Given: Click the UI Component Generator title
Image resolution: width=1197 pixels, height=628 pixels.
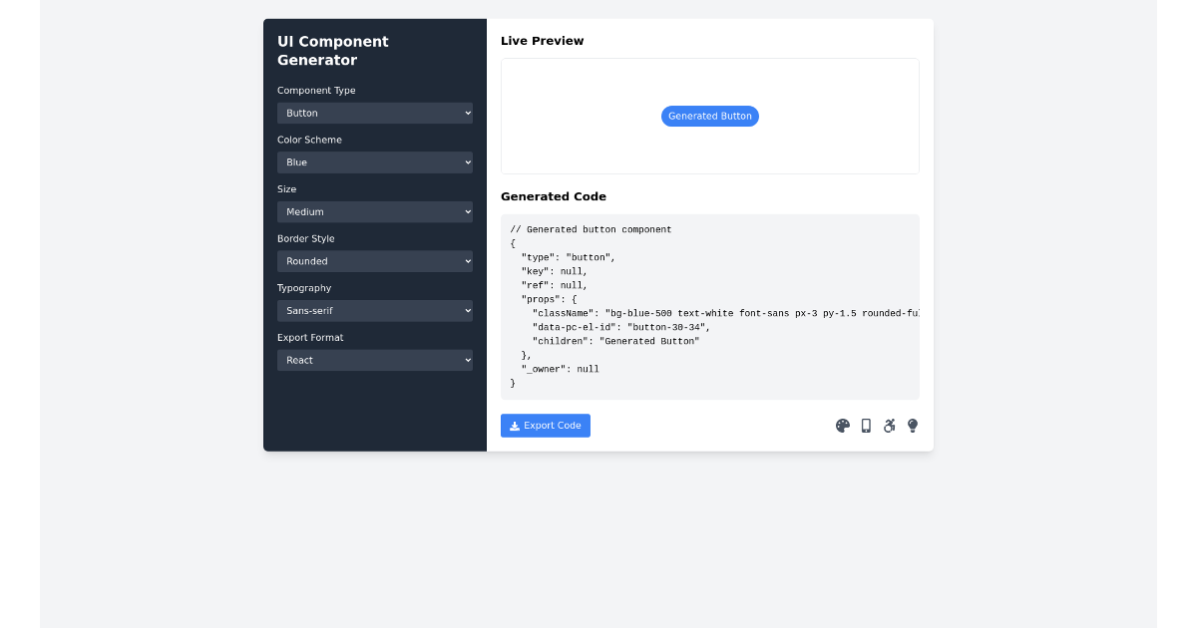Looking at the screenshot, I should click(x=332, y=51).
